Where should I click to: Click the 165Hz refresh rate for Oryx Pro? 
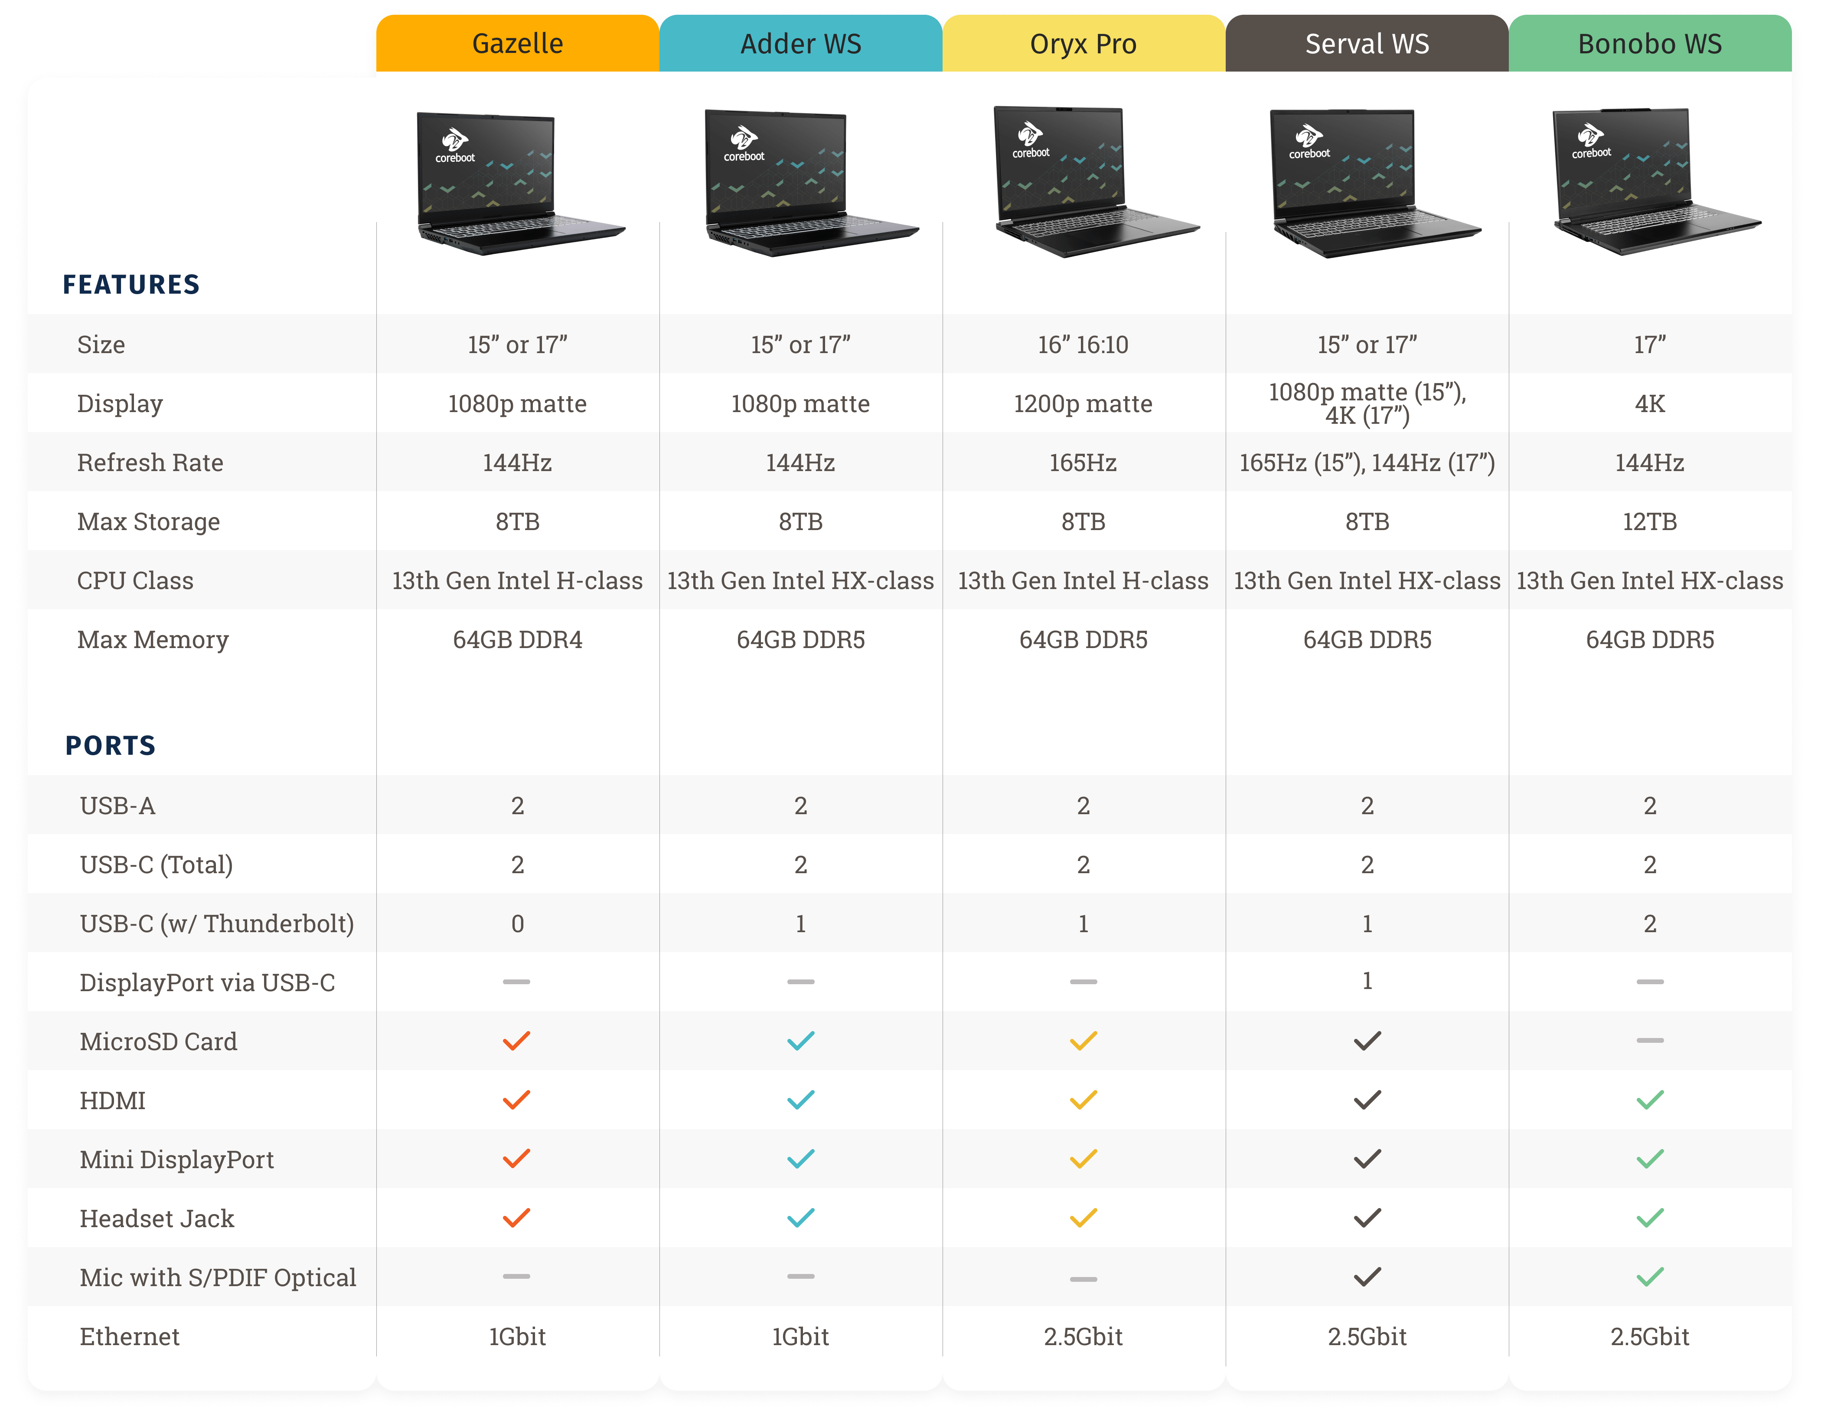(1083, 462)
